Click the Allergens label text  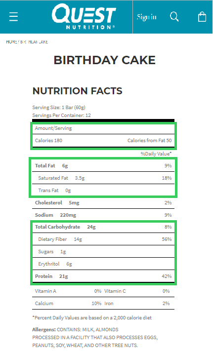[44, 329]
